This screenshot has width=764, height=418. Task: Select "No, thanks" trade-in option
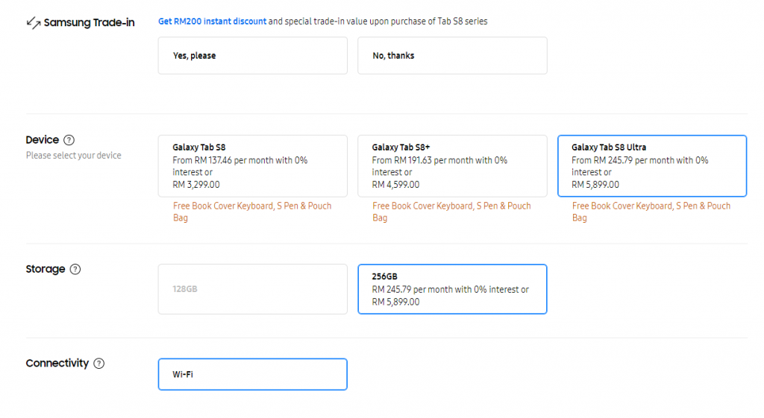pos(452,56)
